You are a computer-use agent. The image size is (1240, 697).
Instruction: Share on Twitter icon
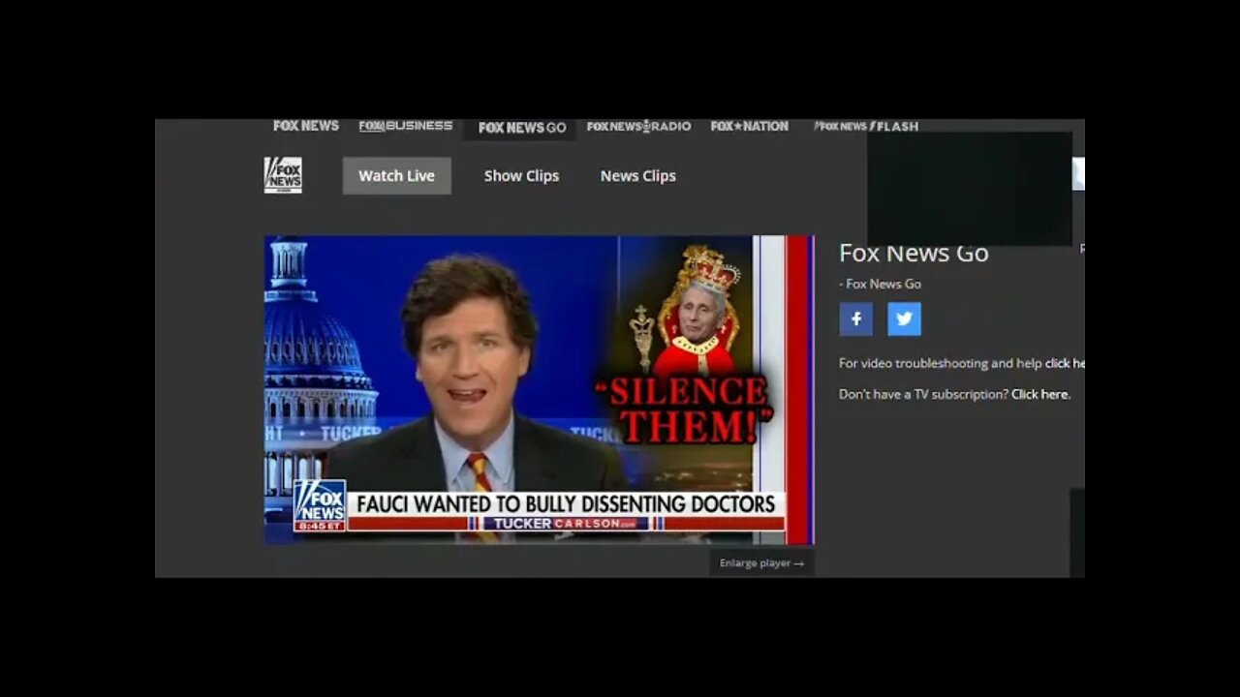[x=904, y=318]
